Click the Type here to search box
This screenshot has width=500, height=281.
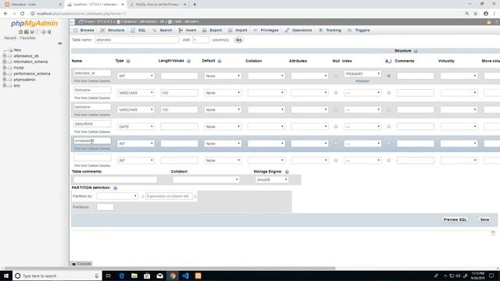point(57,276)
